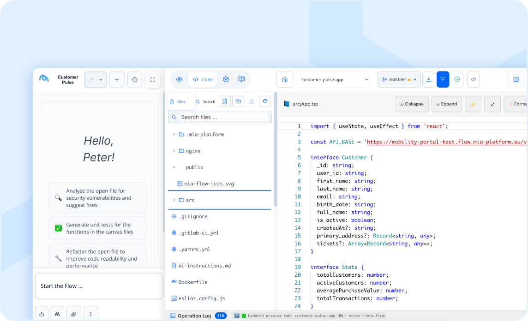This screenshot has width=528, height=321.
Task: Pull changes with download arrow icon
Action: (x=429, y=79)
